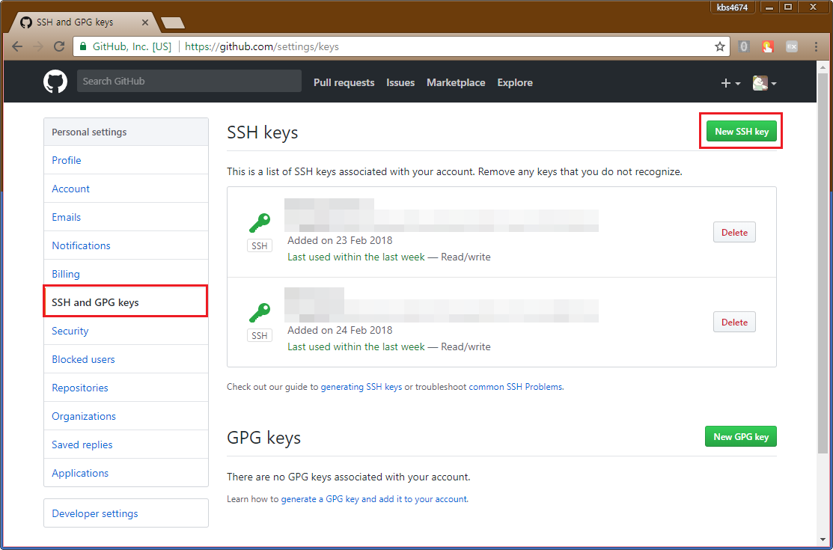833x550 pixels.
Task: Click the 'SSH keys' heading
Action: pos(263,132)
